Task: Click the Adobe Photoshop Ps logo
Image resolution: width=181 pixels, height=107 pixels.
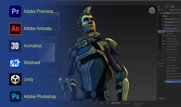Action: pyautogui.click(x=15, y=96)
